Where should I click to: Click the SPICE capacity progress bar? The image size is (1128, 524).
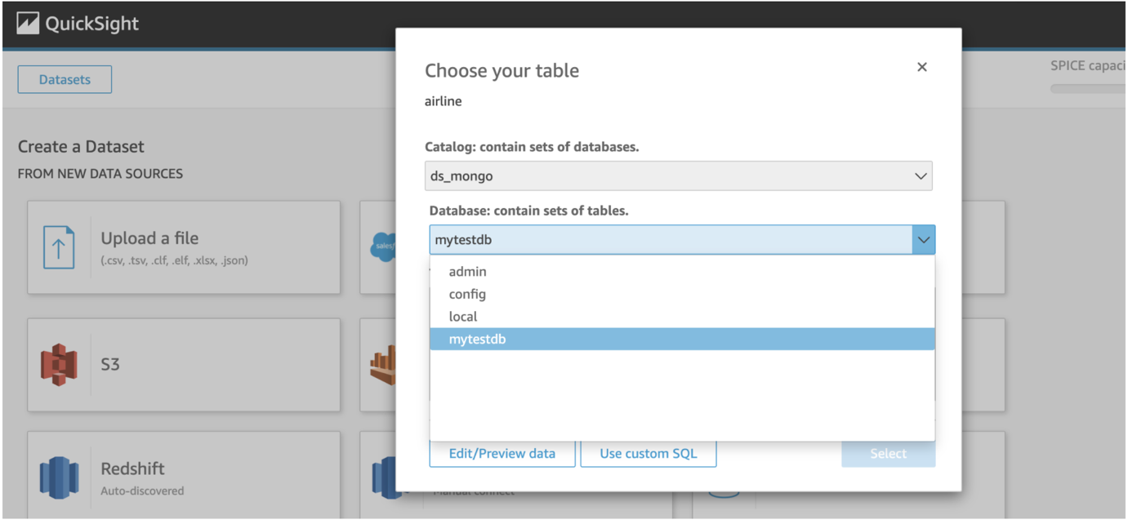(x=1088, y=88)
